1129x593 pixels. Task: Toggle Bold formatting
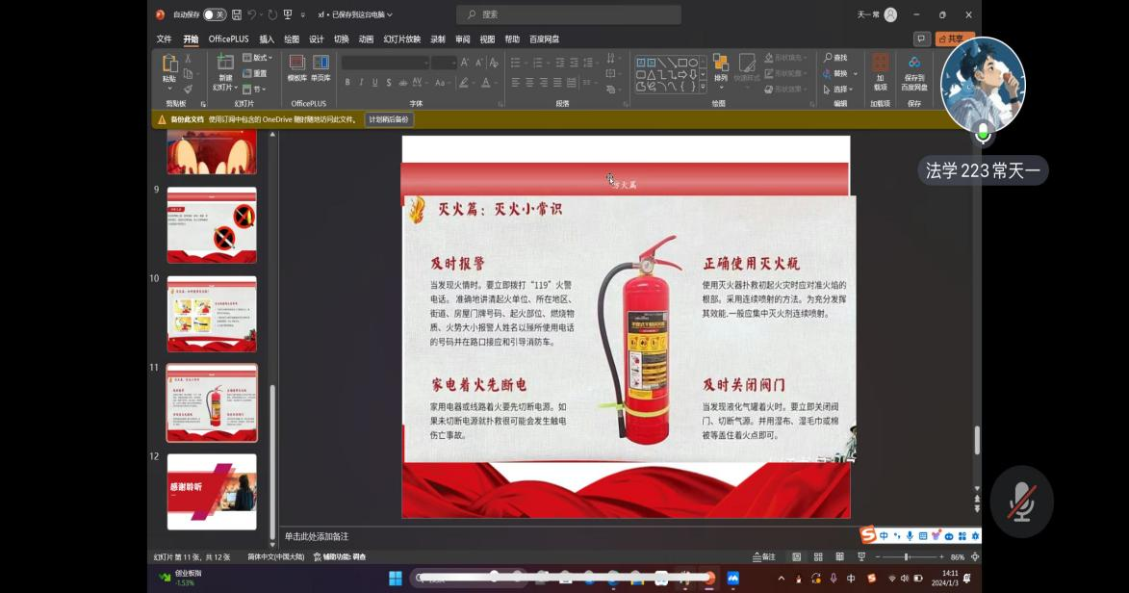coord(347,83)
